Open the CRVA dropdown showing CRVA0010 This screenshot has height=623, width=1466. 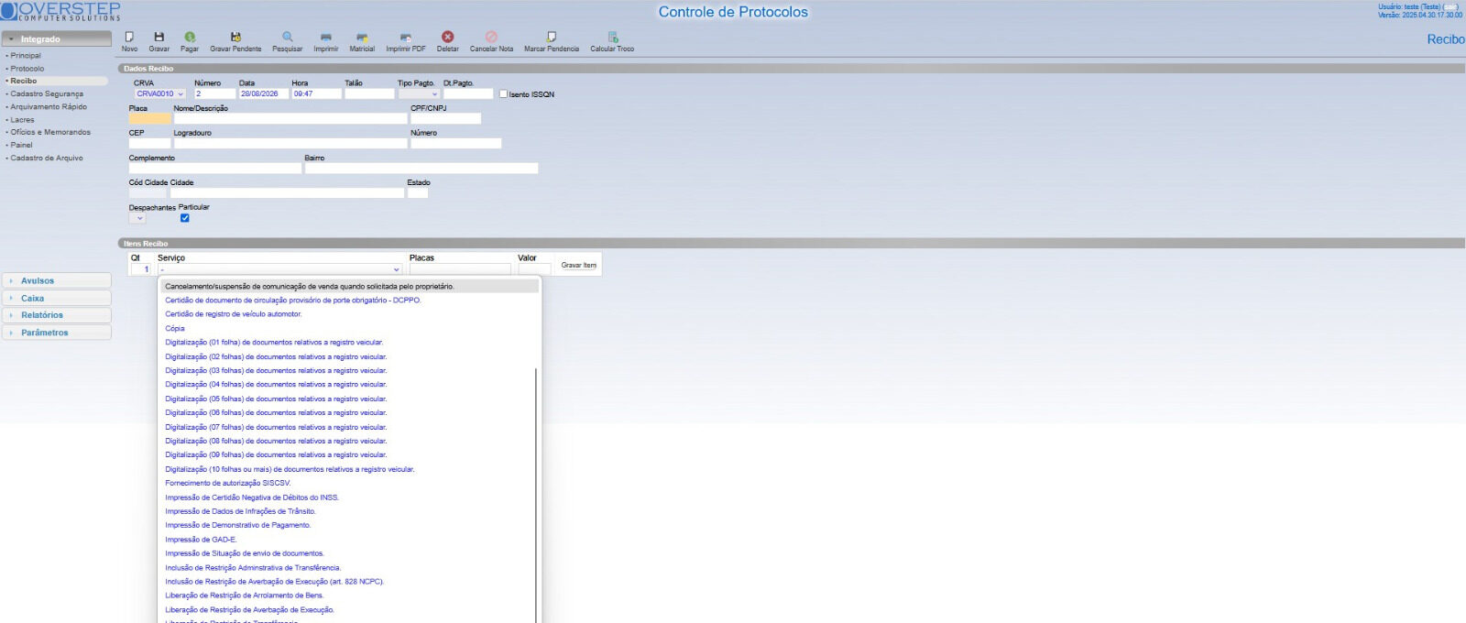[160, 93]
